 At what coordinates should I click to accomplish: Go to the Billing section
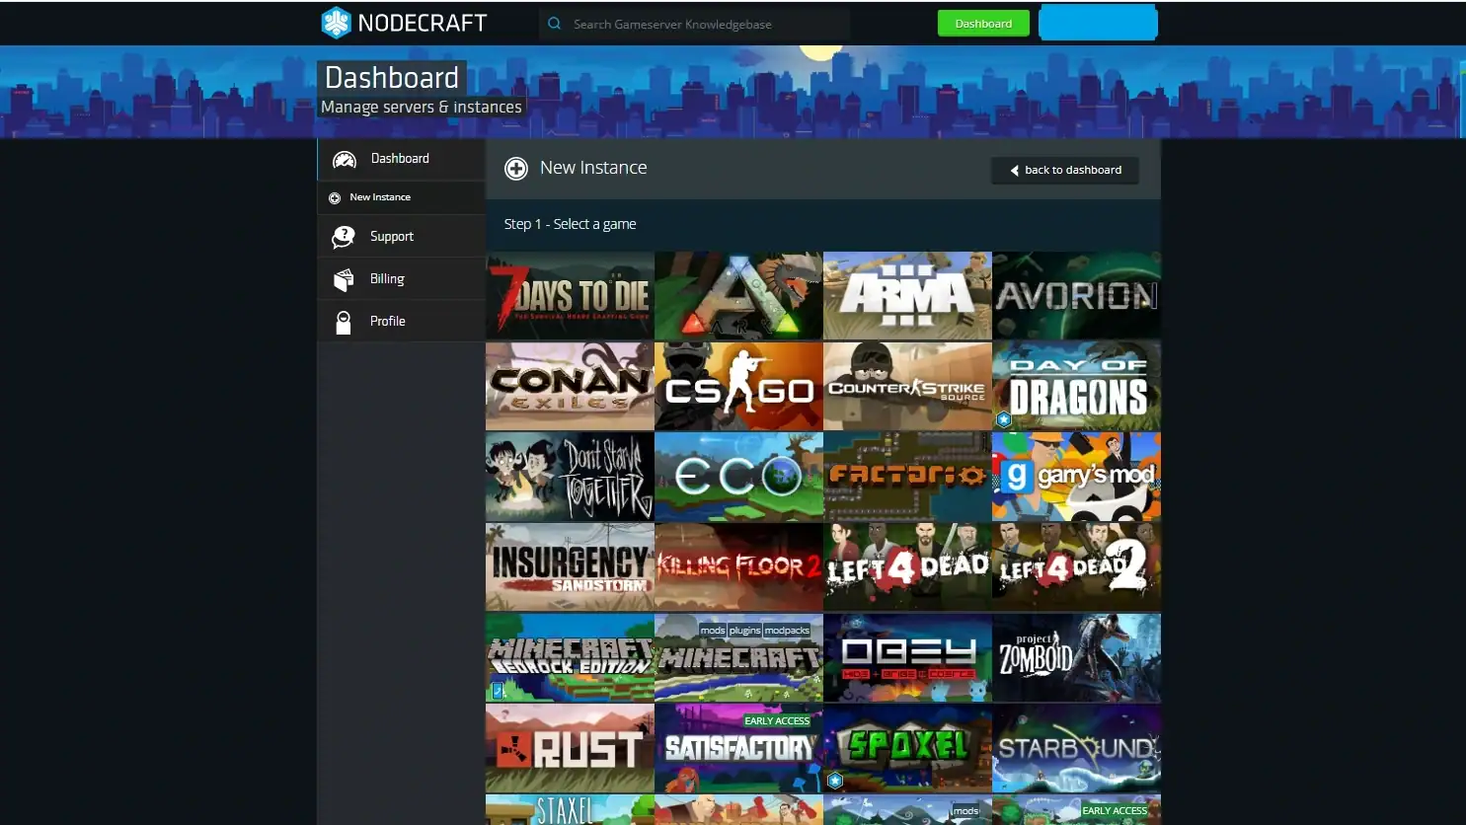click(401, 279)
